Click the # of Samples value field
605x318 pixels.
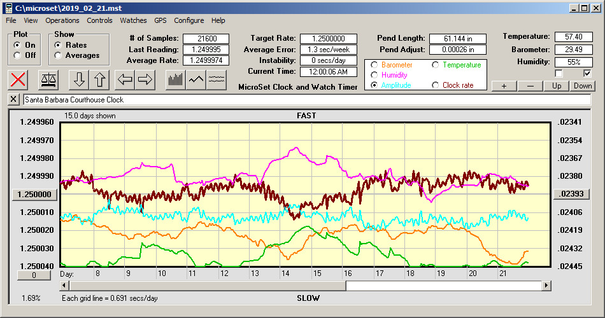tap(206, 39)
